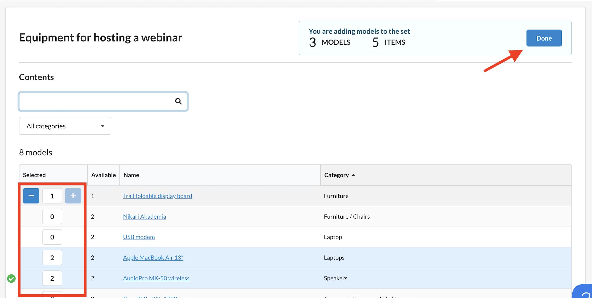The width and height of the screenshot is (592, 298).
Task: Open the Apple MacBook Air 13" link
Action: coord(153,257)
